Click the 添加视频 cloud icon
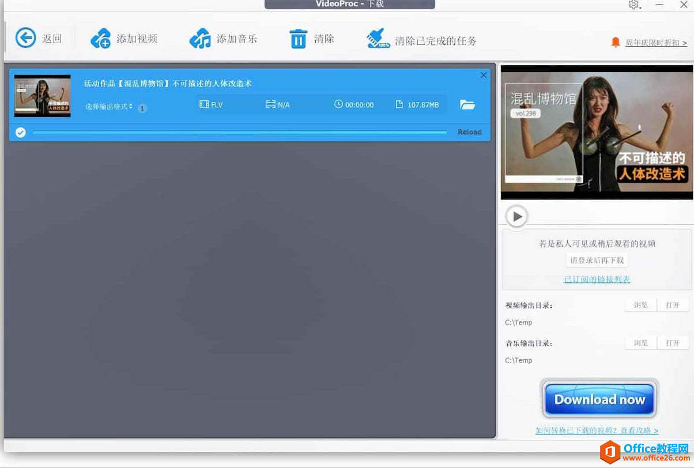This screenshot has width=694, height=468. 100,39
